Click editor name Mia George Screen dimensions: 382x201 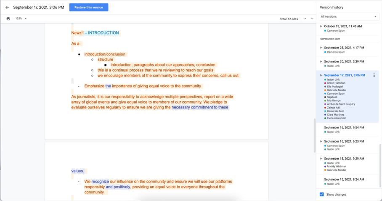[334, 100]
